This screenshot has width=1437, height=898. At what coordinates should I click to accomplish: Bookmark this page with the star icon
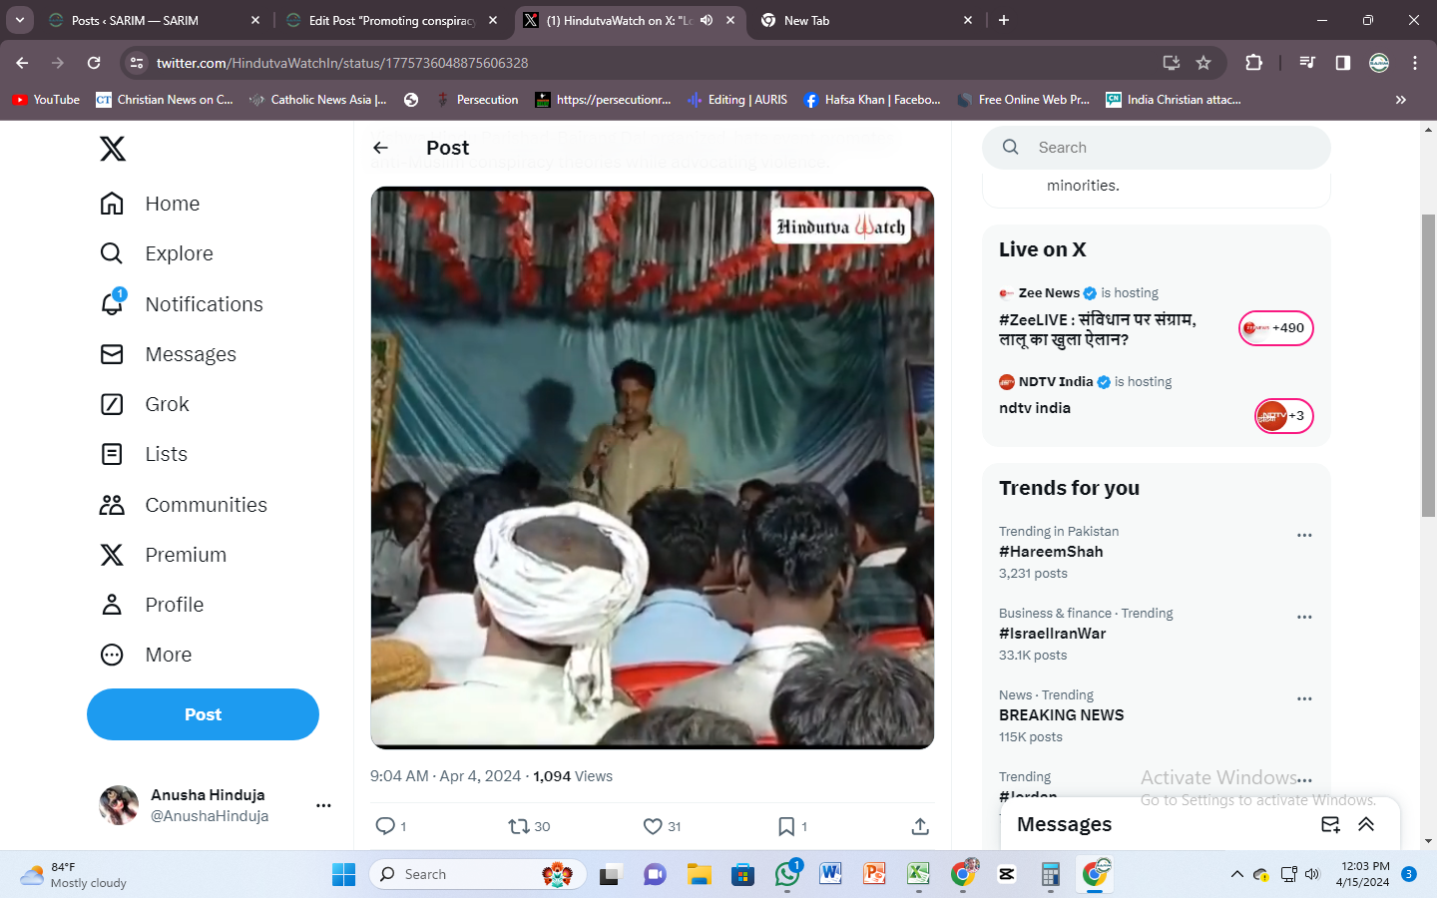click(1203, 63)
